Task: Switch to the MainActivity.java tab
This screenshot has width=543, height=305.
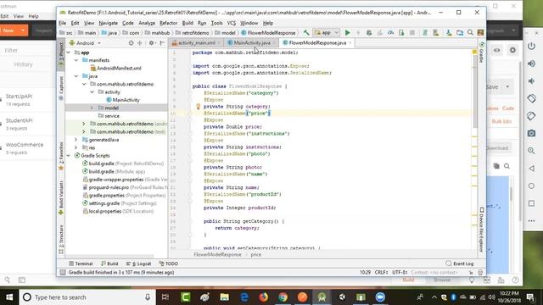Action: tap(252, 43)
